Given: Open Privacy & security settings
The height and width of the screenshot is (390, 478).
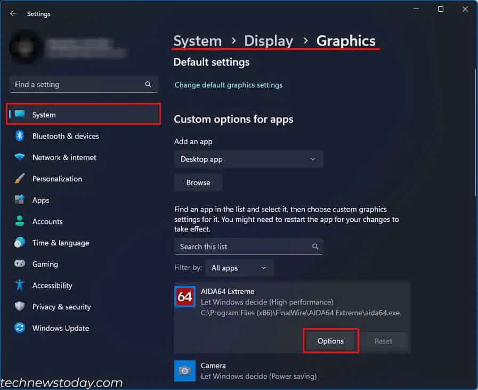Looking at the screenshot, I should tap(60, 307).
